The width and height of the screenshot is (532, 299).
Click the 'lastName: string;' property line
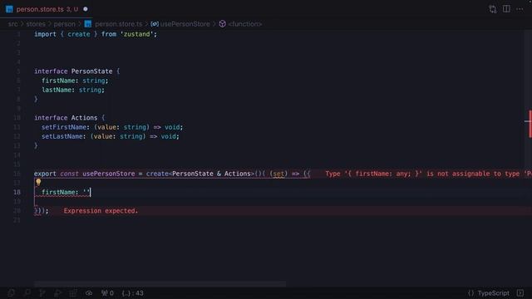coord(73,90)
